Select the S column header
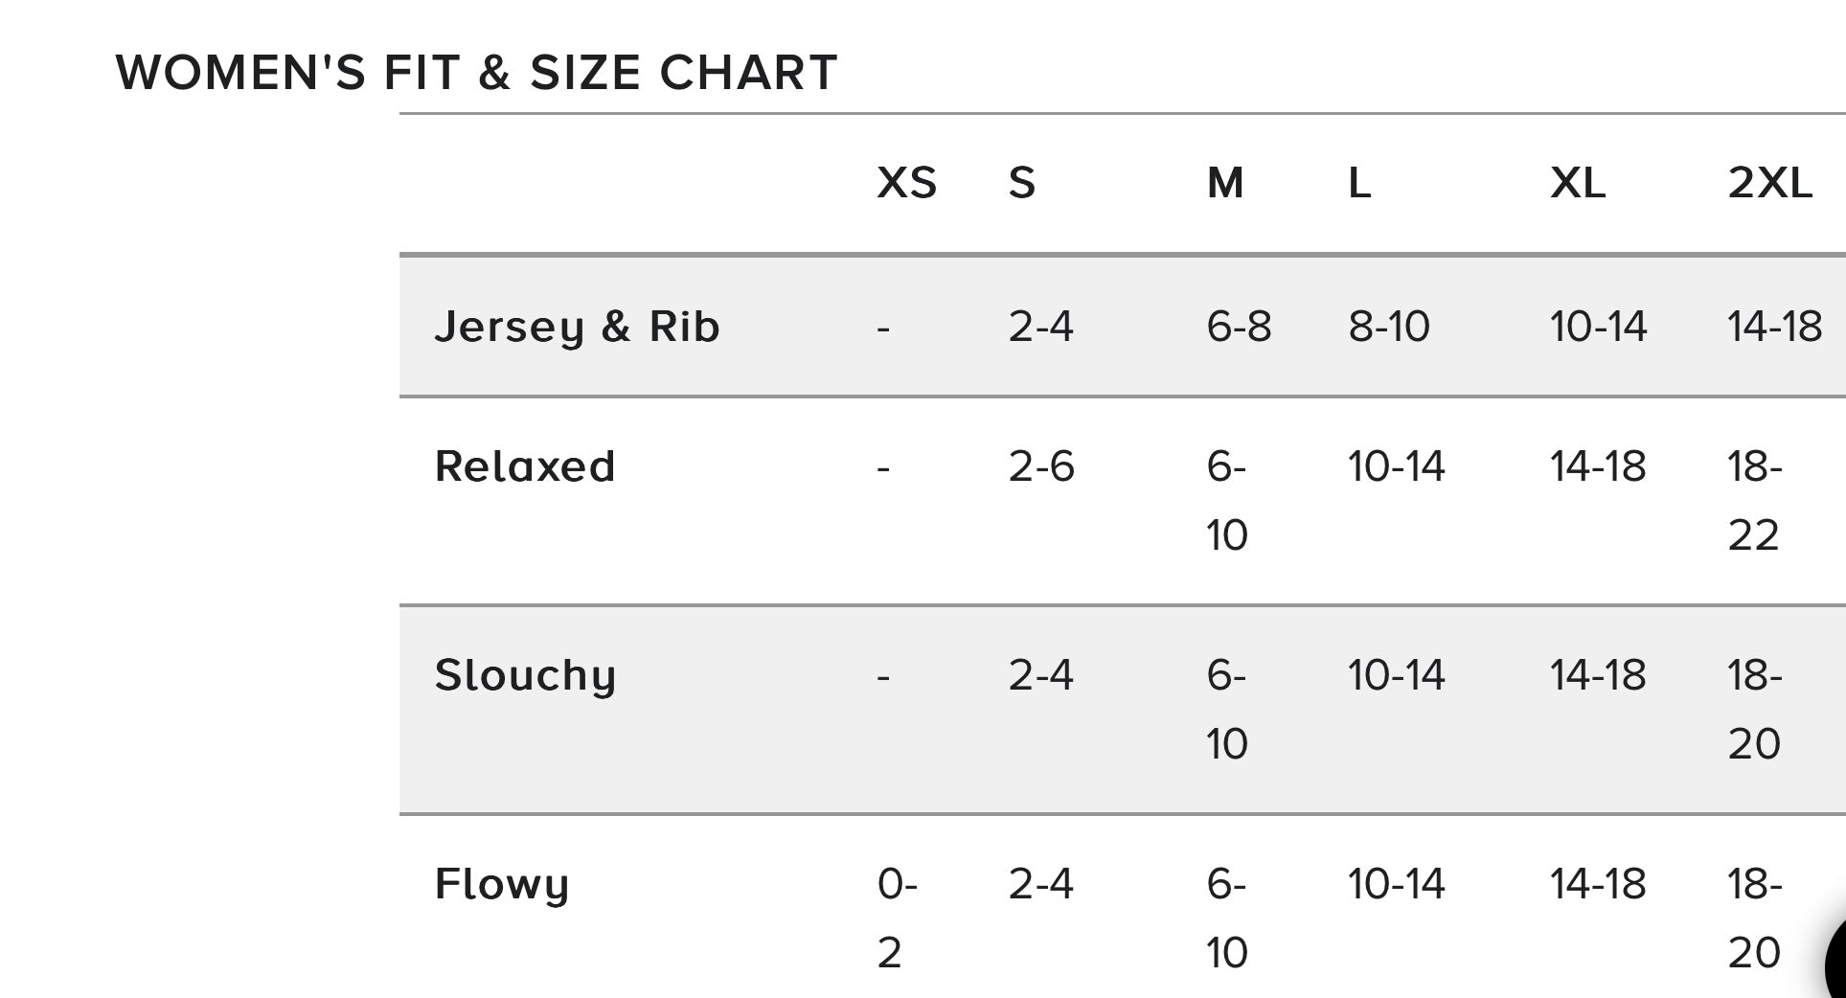1846x998 pixels. tap(1021, 183)
